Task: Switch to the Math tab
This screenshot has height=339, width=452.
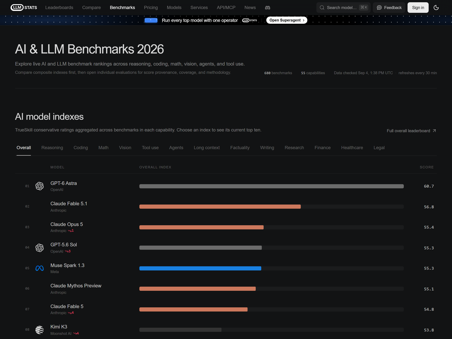Action: pyautogui.click(x=103, y=148)
